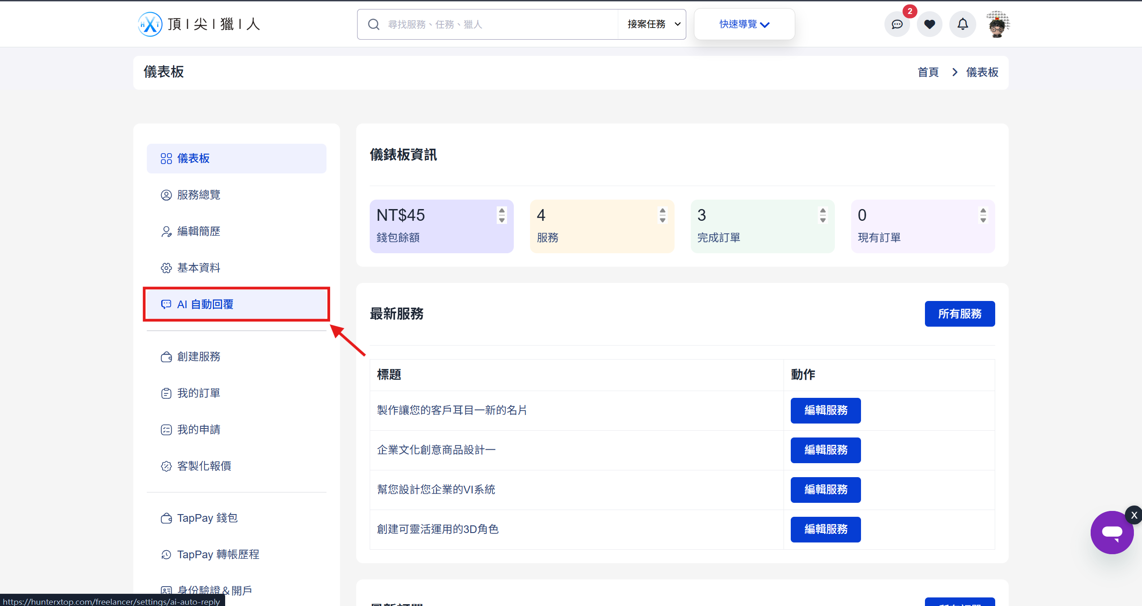Click the search magnifier icon
Viewport: 1142px width, 606px height.
point(373,24)
